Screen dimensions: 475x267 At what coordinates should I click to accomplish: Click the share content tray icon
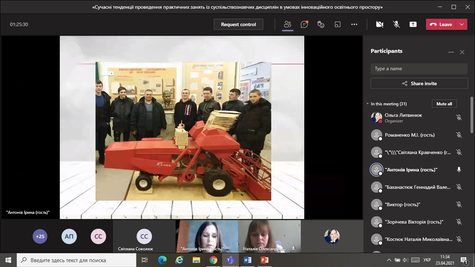coord(413,24)
